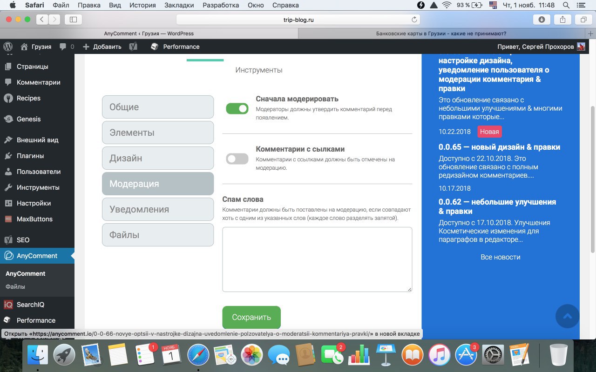The height and width of the screenshot is (372, 596).
Task: Click the Safari address bar trip-blog.ru
Action: [298, 20]
